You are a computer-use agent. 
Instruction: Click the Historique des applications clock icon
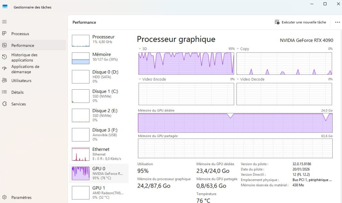pyautogui.click(x=4, y=57)
